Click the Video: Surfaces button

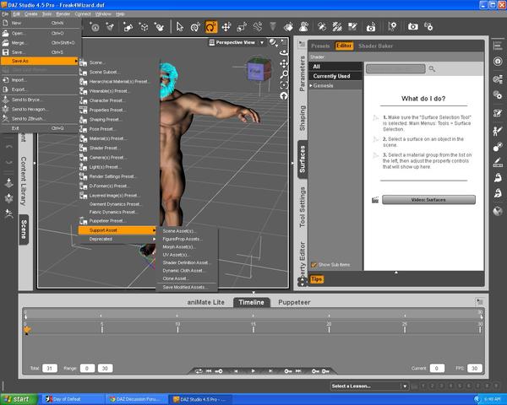tap(428, 200)
